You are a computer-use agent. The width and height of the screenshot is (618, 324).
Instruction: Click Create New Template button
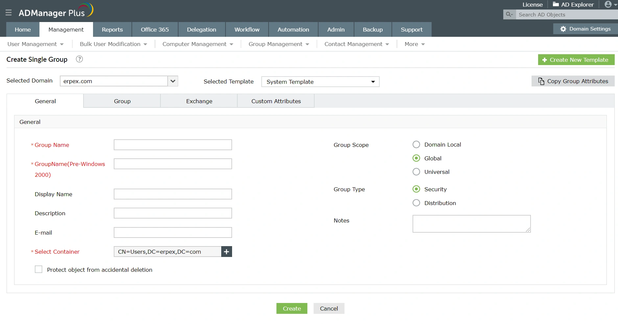pyautogui.click(x=576, y=60)
